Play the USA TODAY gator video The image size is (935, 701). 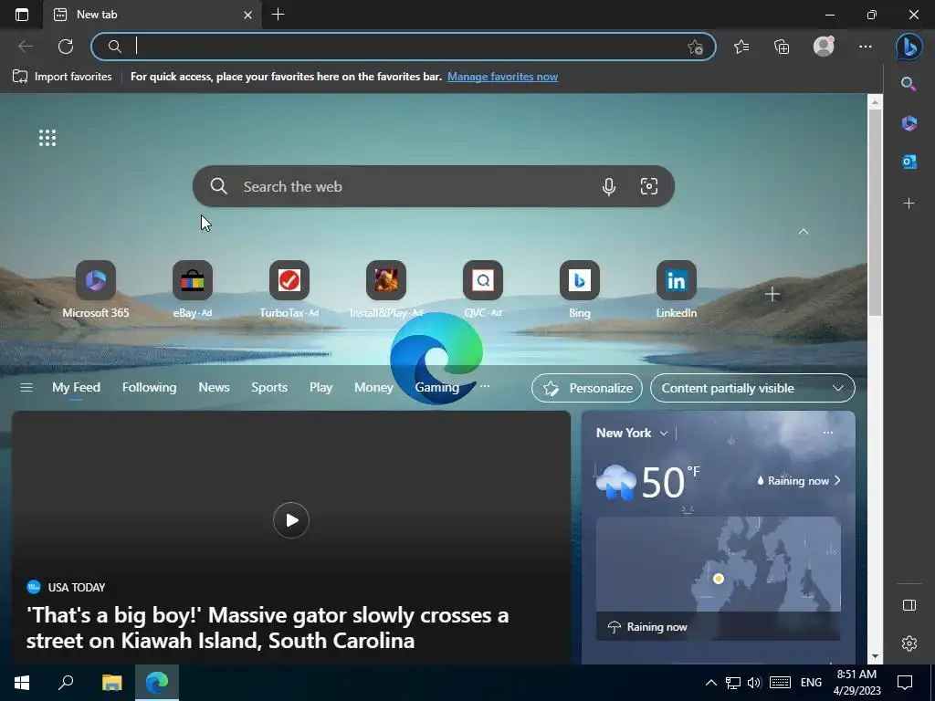pyautogui.click(x=291, y=520)
